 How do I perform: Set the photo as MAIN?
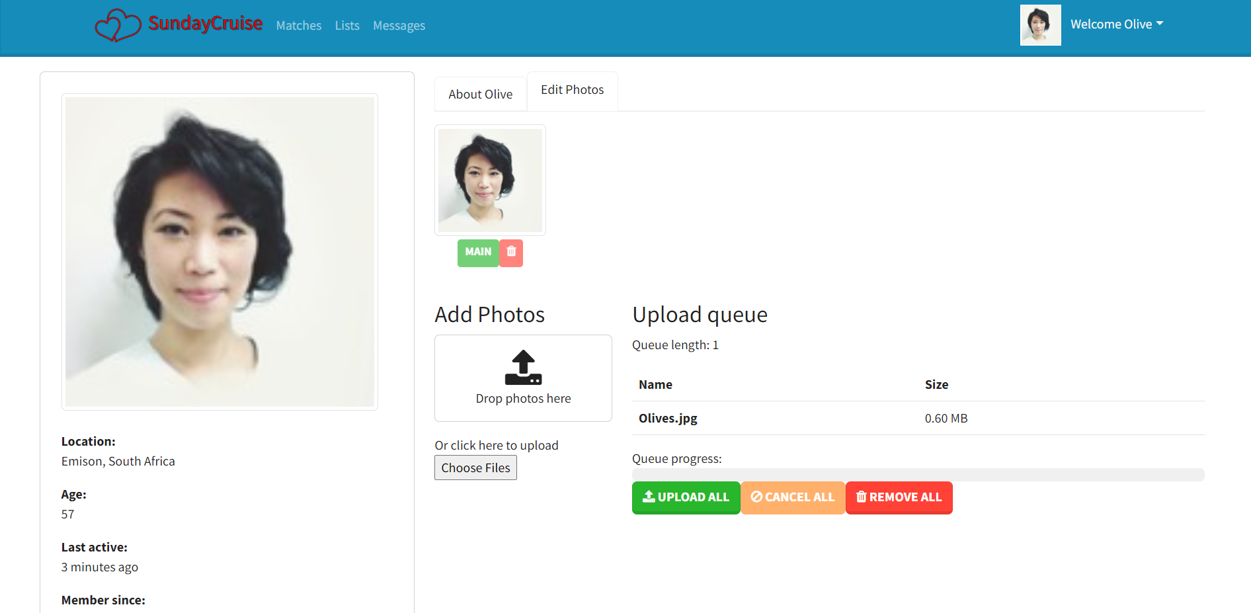(x=478, y=252)
